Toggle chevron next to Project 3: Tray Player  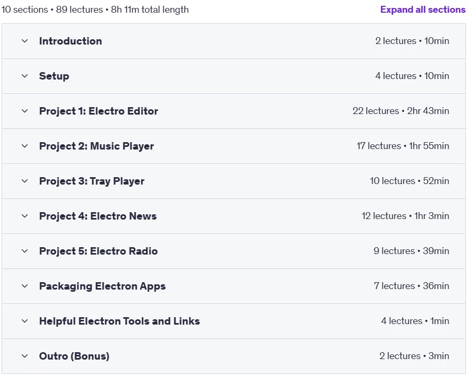coord(25,181)
